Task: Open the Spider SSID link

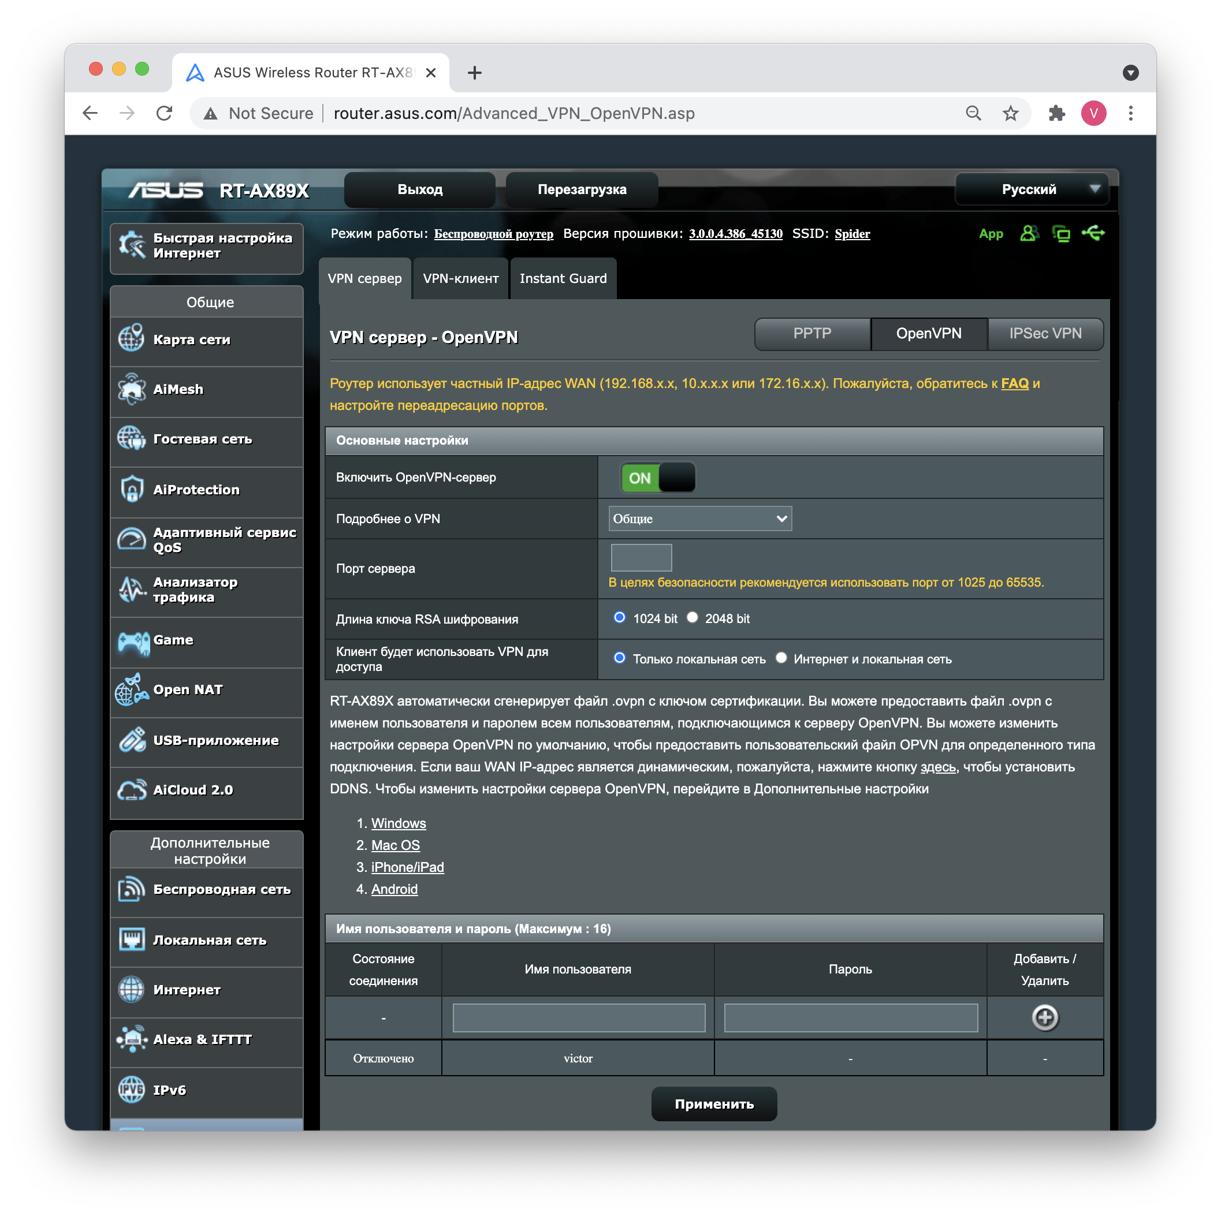Action: click(x=852, y=234)
